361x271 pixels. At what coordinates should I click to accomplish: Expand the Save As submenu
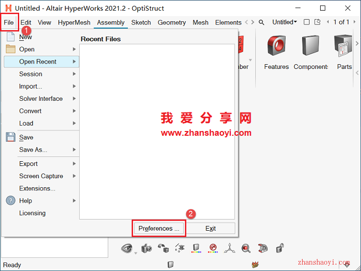41,150
